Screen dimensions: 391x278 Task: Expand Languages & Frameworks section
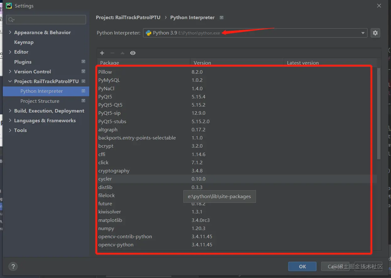(10, 120)
